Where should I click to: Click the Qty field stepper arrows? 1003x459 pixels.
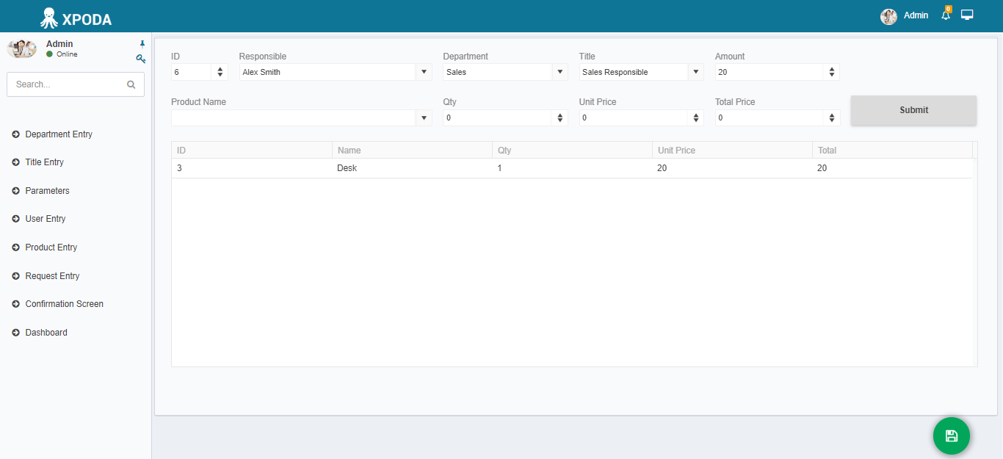click(x=560, y=118)
